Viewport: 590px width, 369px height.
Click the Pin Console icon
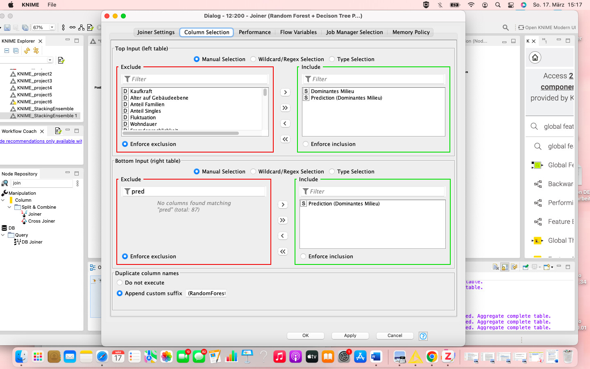(526, 267)
